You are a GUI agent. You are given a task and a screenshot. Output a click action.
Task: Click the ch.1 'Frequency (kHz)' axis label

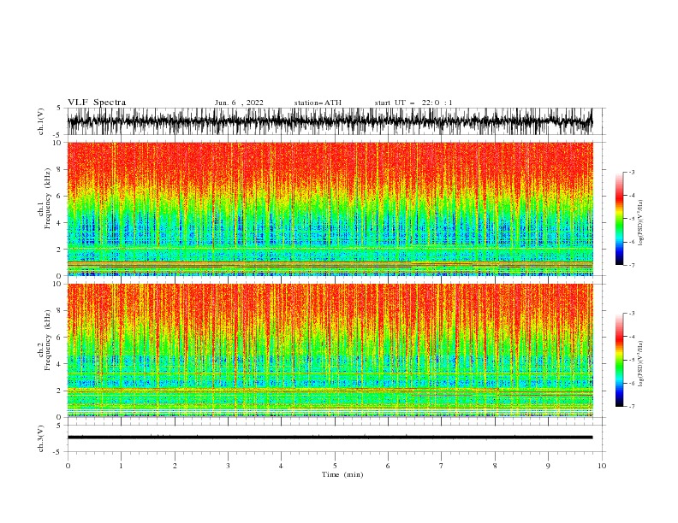48,198
